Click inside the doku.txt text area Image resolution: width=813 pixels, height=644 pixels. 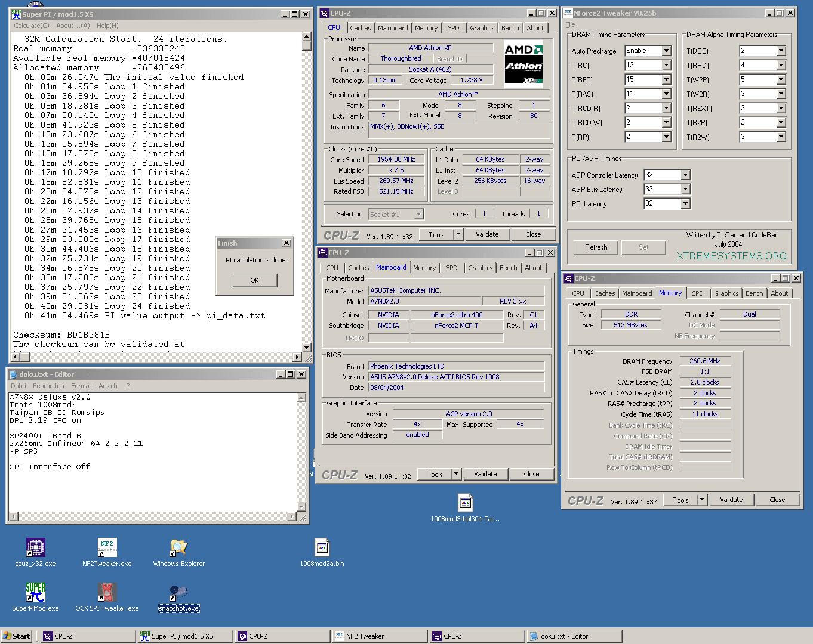coord(152,452)
